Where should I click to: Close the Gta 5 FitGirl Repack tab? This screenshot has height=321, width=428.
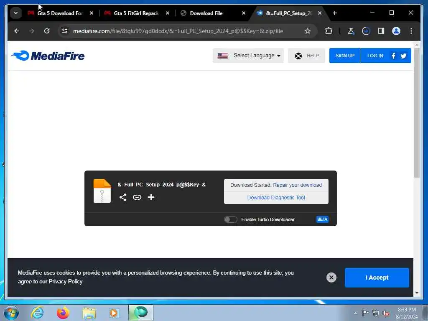pos(168,13)
